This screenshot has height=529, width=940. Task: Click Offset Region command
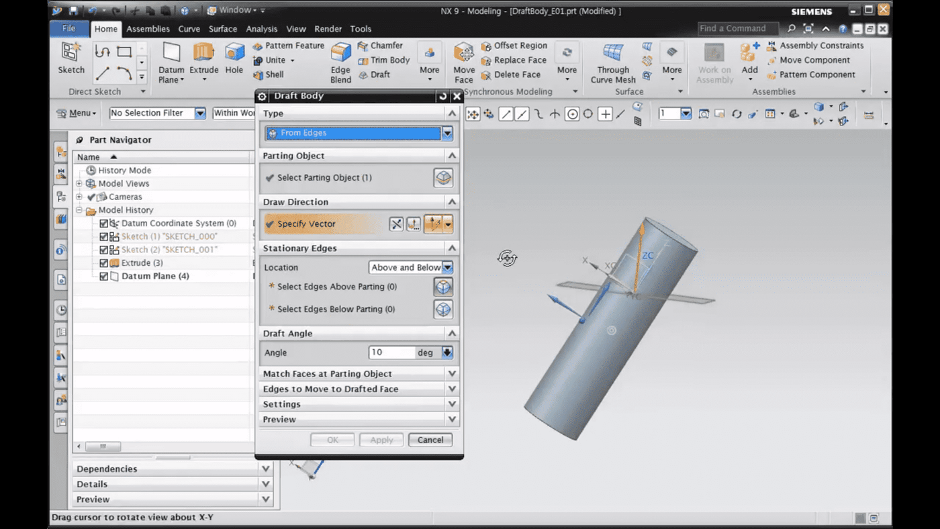click(x=514, y=46)
